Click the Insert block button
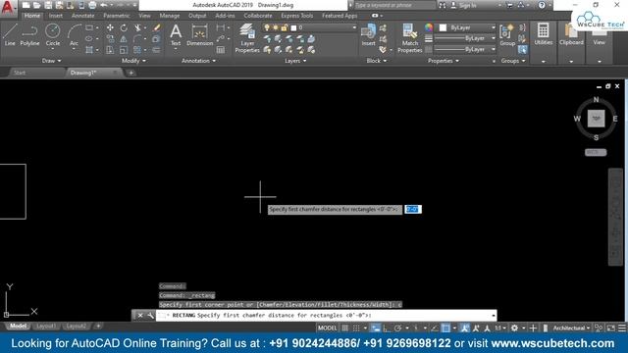Screen dimensions: 628x353 click(368, 35)
